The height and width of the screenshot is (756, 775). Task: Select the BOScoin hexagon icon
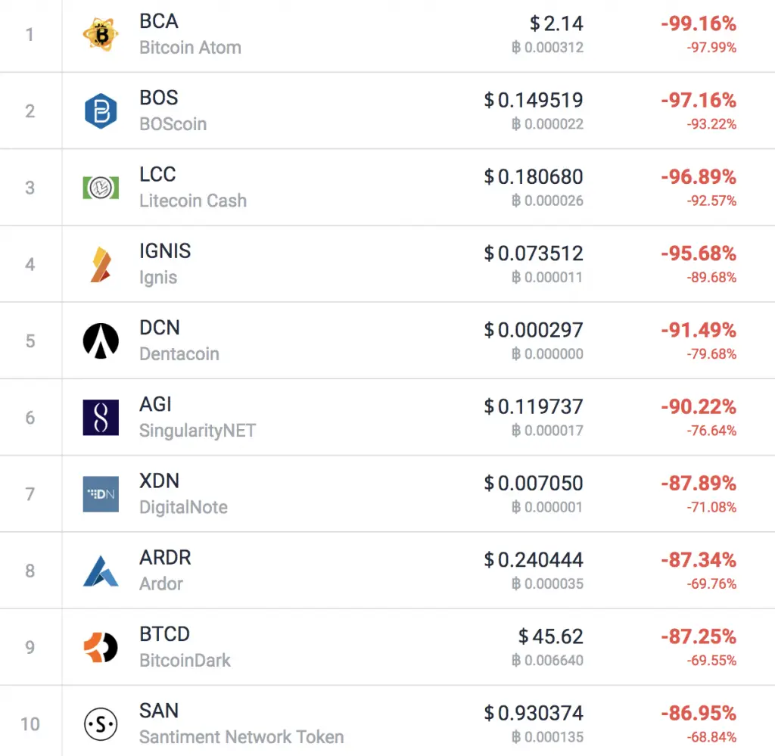(x=101, y=110)
